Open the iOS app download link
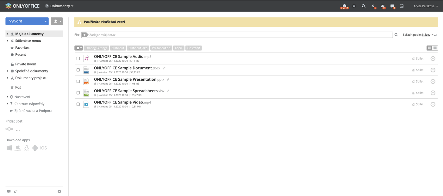The width and height of the screenshot is (443, 196). 44,148
